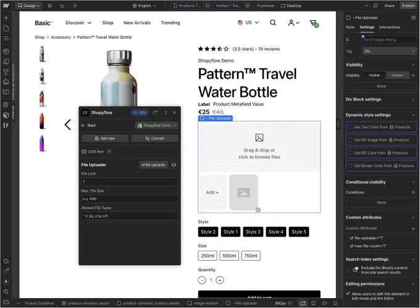Viewport: 420px width, 308px height.
Task: Collapse the Visibility section
Action: [x=413, y=65]
